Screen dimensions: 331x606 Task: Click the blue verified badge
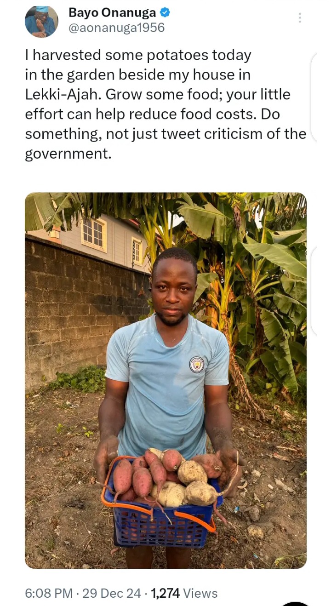pos(165,13)
